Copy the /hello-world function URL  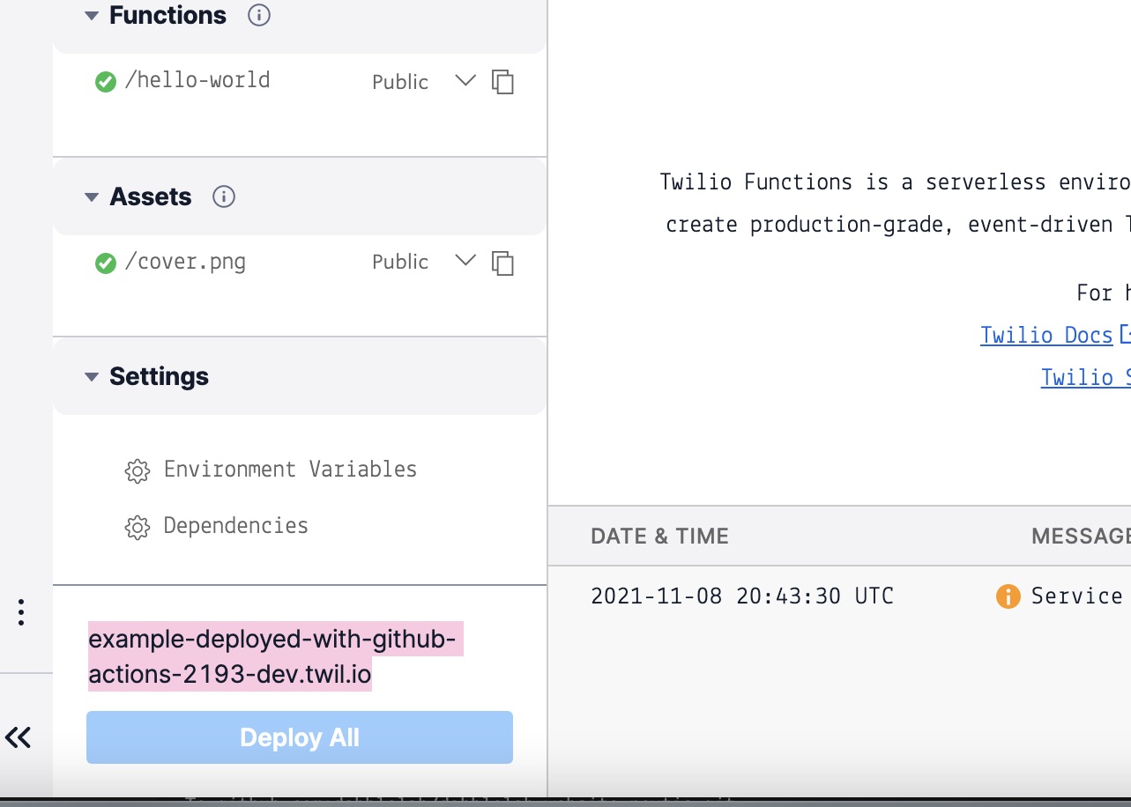point(502,82)
